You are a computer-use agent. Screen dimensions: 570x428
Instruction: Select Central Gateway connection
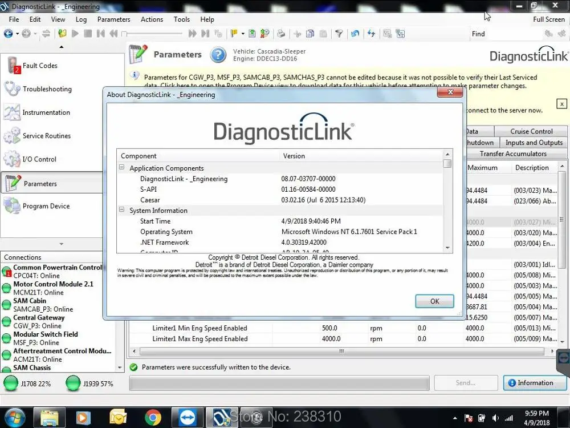[39, 322]
